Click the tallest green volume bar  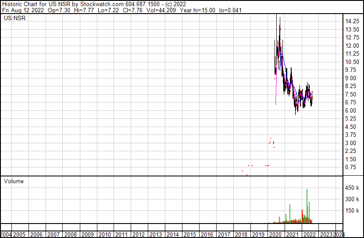tap(307, 206)
